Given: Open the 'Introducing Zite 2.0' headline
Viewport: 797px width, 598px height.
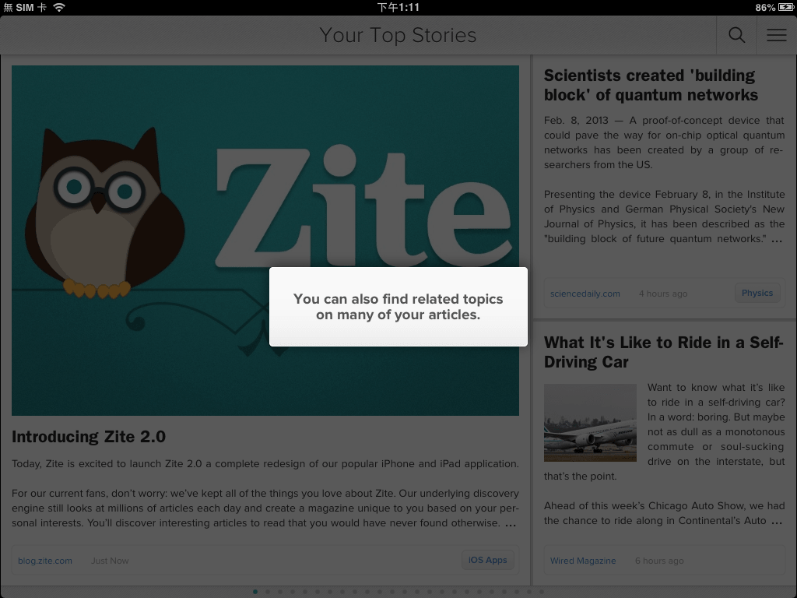Looking at the screenshot, I should [89, 436].
